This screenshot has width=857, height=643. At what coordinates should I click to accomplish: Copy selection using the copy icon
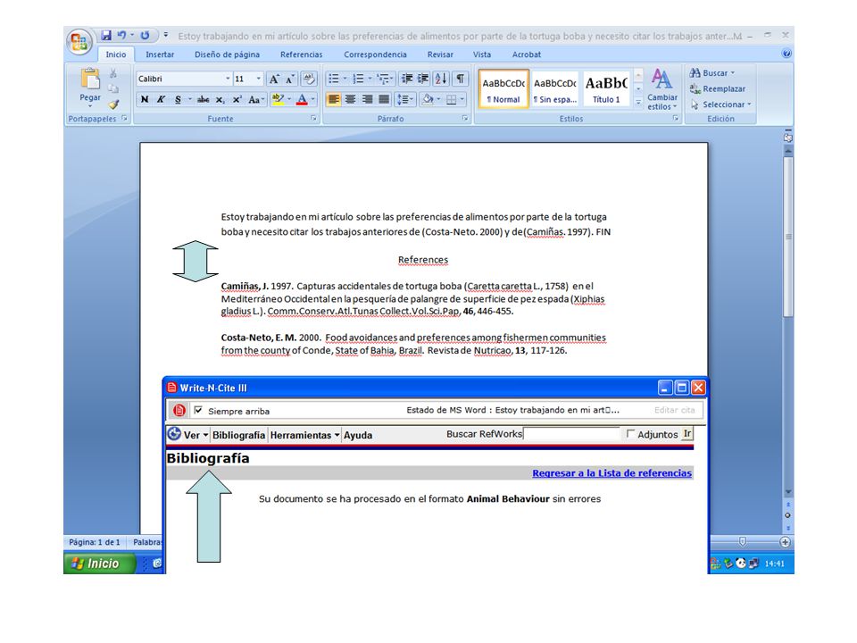tap(113, 88)
